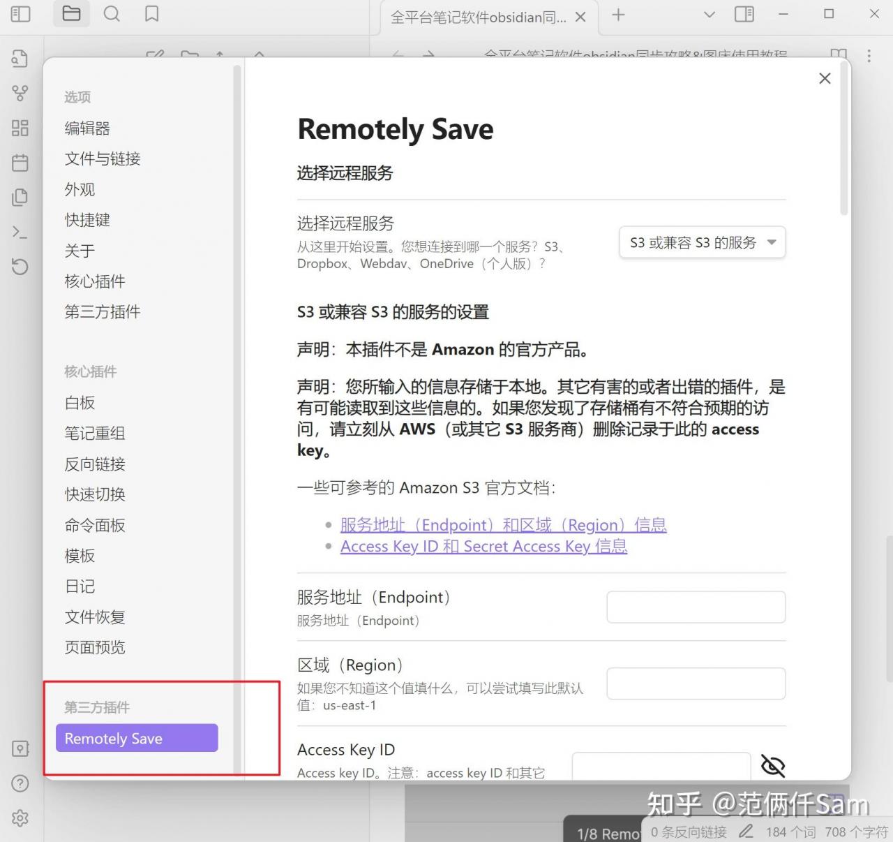Open the tab list chevron
Screen dimensions: 893x842
pos(709,14)
